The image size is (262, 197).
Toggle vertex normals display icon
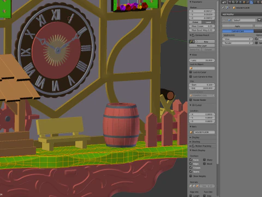190,186
